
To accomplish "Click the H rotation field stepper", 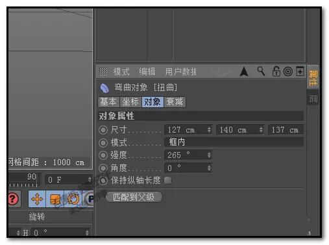I will pos(87,233).
